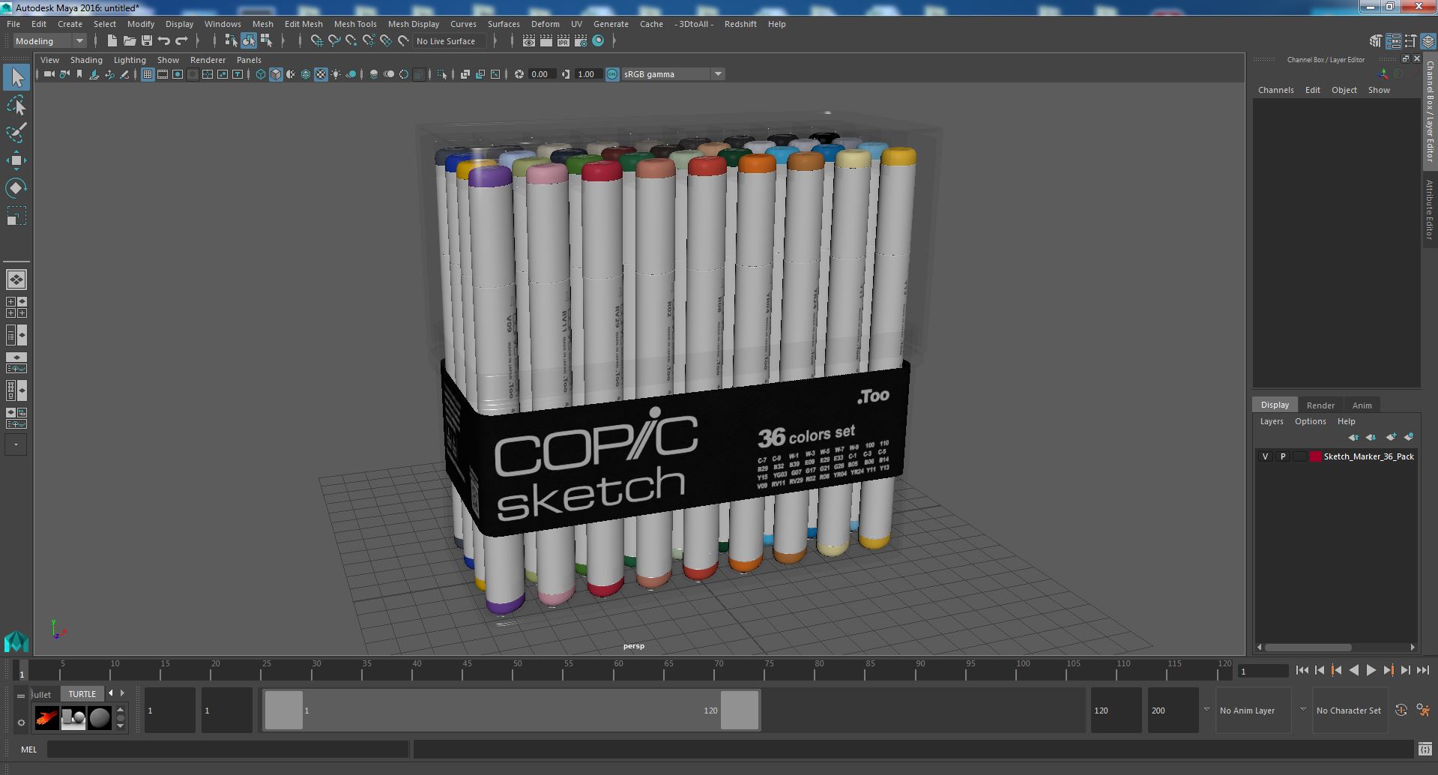
Task: Open the Redshift menu
Action: click(740, 24)
